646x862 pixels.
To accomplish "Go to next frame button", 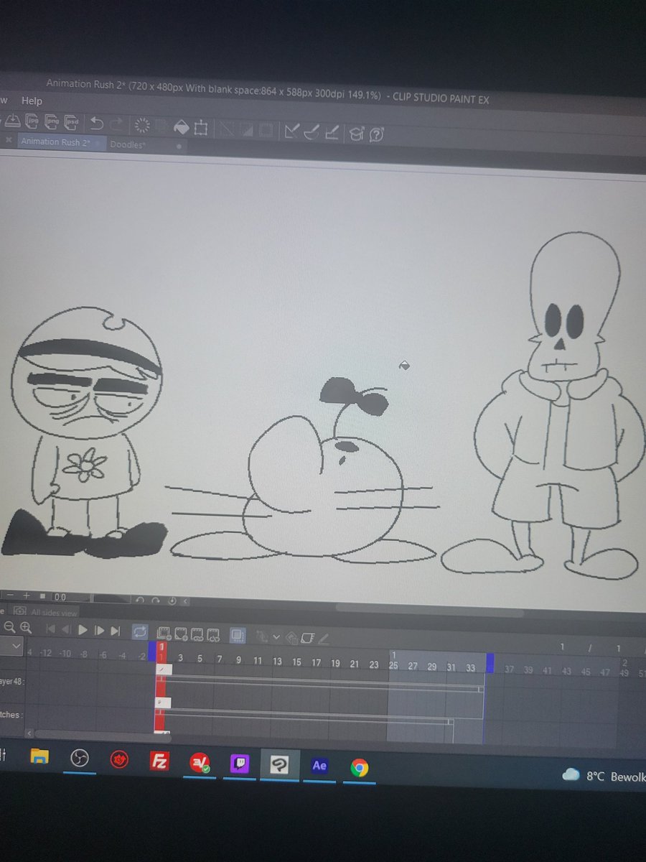I will click(x=99, y=631).
